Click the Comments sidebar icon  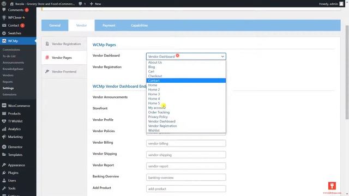(x=4, y=10)
